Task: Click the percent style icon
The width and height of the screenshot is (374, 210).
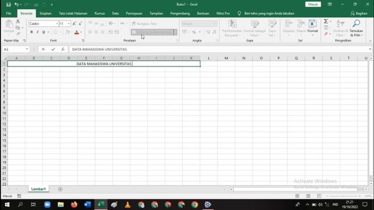Action: tap(194, 32)
